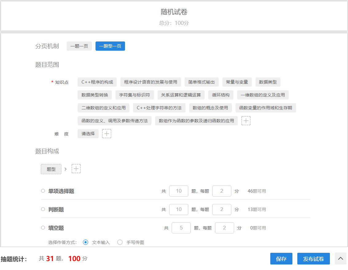
Task: Focus the 单项选择题 question count field
Action: [179, 191]
